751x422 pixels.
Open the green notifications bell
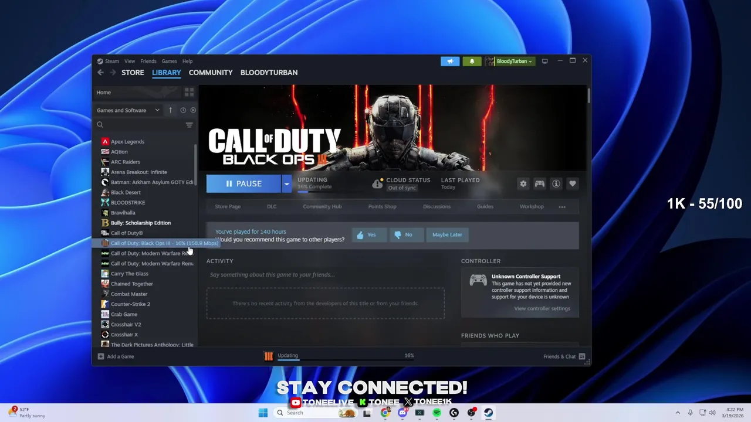coord(472,61)
